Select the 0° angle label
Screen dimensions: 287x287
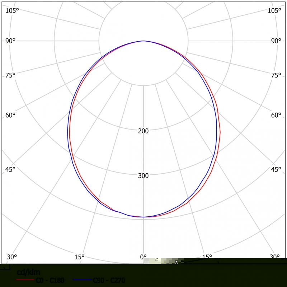[143, 257]
